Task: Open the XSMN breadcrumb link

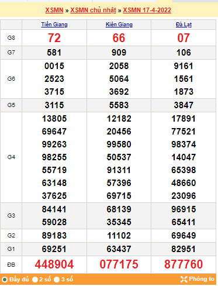Action: click(x=54, y=10)
